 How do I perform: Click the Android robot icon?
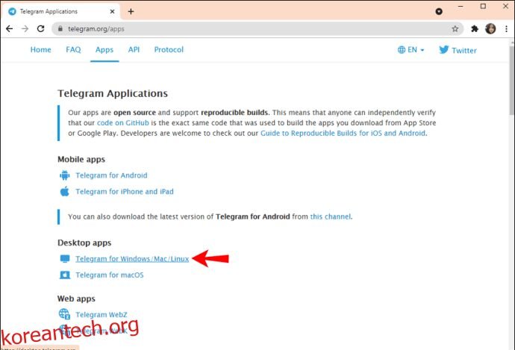coord(64,175)
